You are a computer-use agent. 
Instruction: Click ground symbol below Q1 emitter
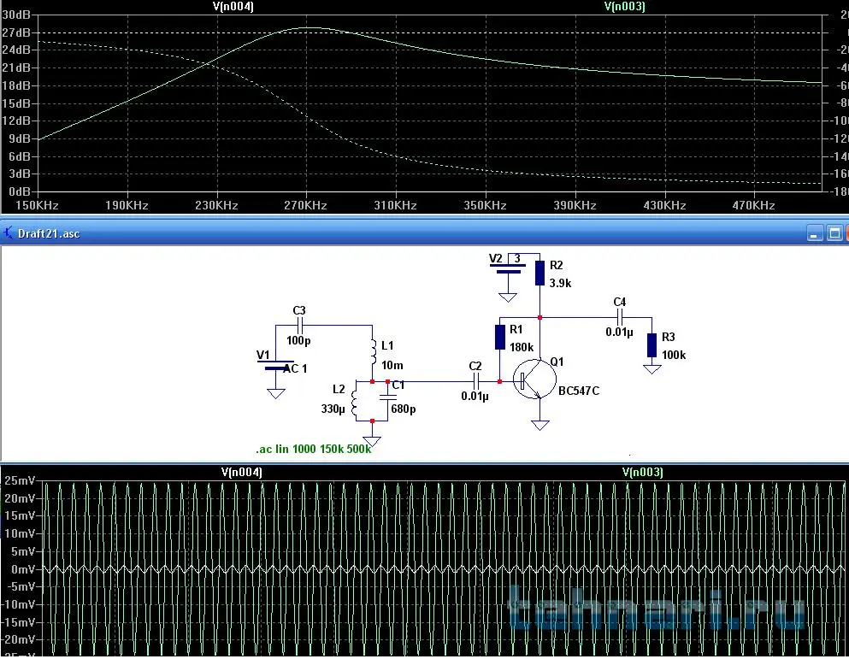(539, 425)
